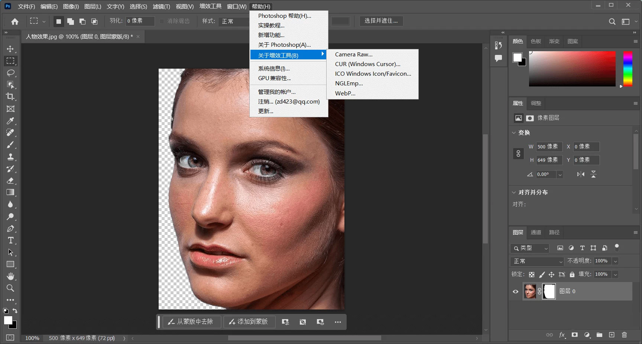Open the layer styles fx menu
Screen dimensions: 642x344
pyautogui.click(x=562, y=335)
